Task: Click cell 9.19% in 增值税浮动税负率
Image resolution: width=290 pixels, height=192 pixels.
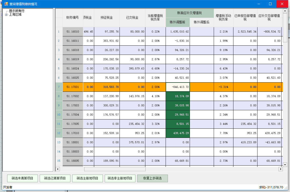Action: (223, 50)
